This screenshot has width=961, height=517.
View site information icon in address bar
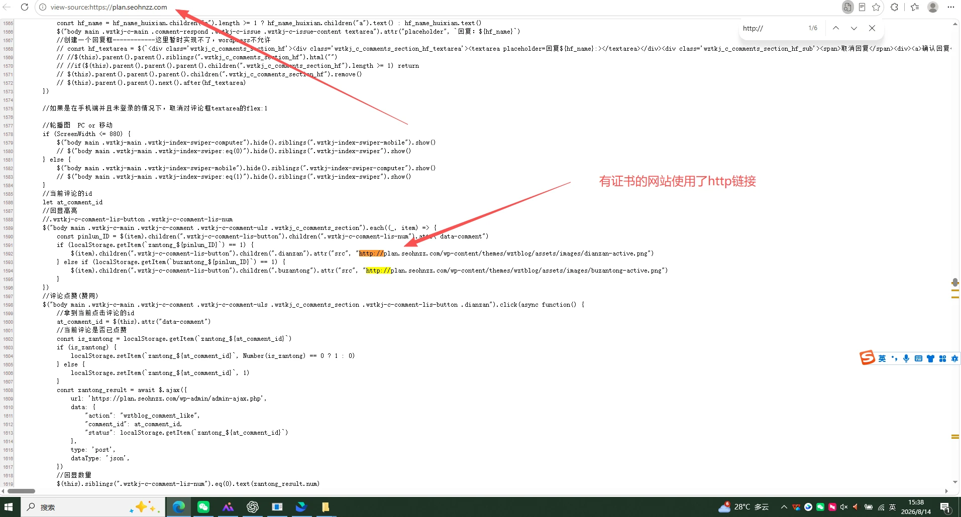point(43,7)
